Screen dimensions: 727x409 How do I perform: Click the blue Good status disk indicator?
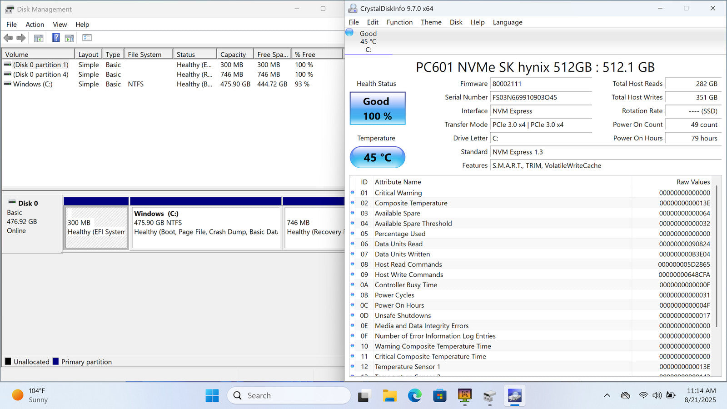[x=349, y=32]
